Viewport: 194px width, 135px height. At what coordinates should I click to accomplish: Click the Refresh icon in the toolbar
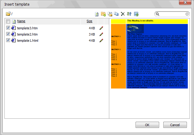click(97, 14)
